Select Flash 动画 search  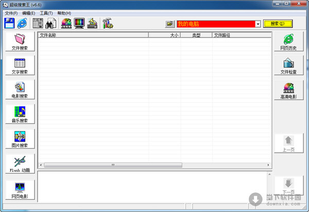(x=20, y=164)
